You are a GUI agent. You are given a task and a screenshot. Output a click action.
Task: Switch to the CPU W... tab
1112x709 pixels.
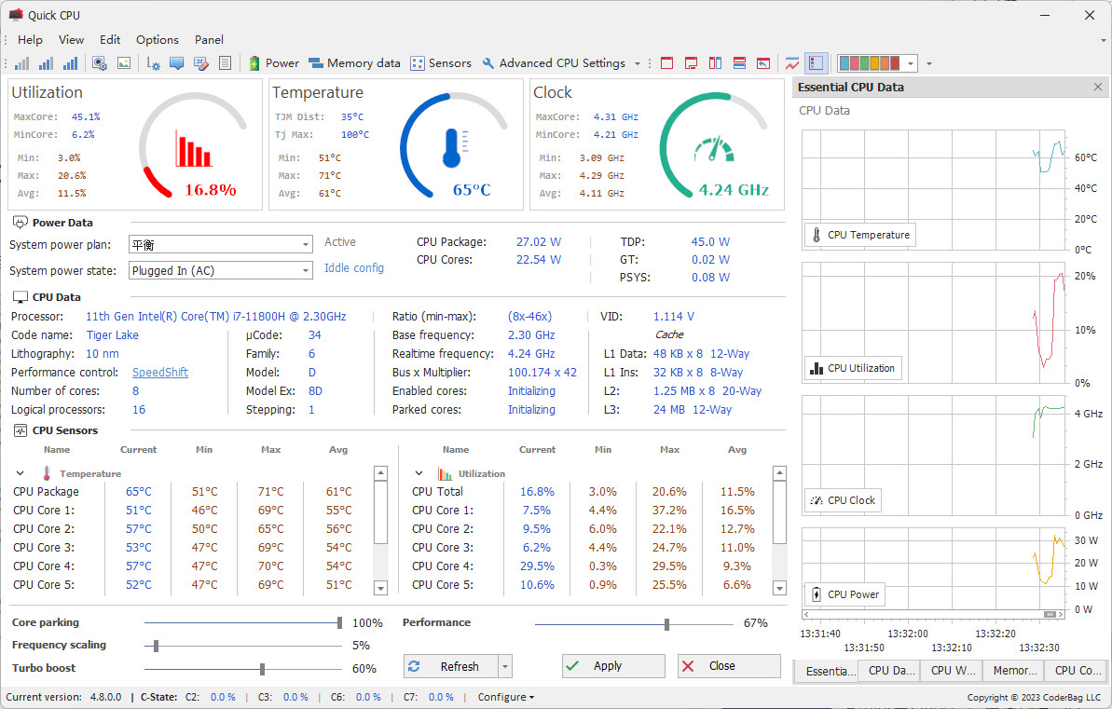click(953, 670)
